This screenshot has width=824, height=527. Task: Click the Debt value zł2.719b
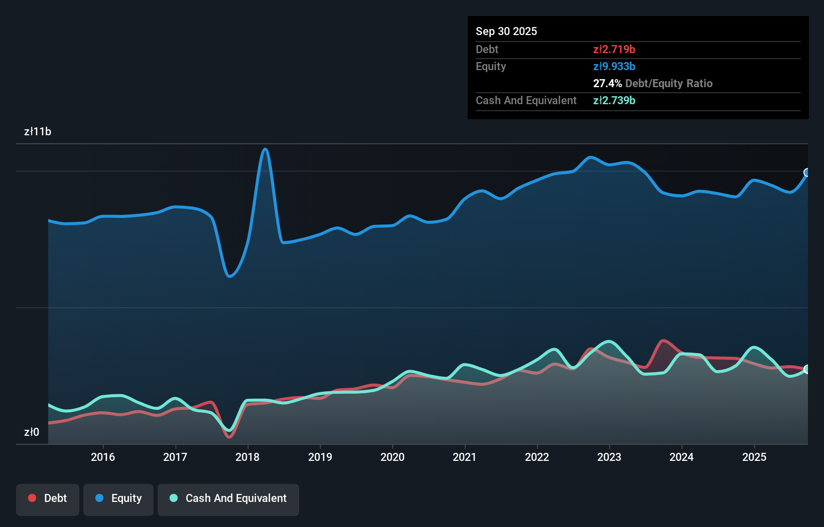pos(614,49)
